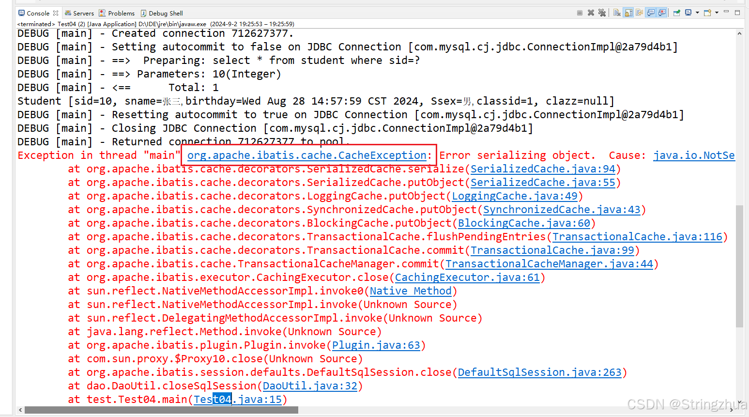The height and width of the screenshot is (417, 749).
Task: Click the Native Method link
Action: coord(411,291)
